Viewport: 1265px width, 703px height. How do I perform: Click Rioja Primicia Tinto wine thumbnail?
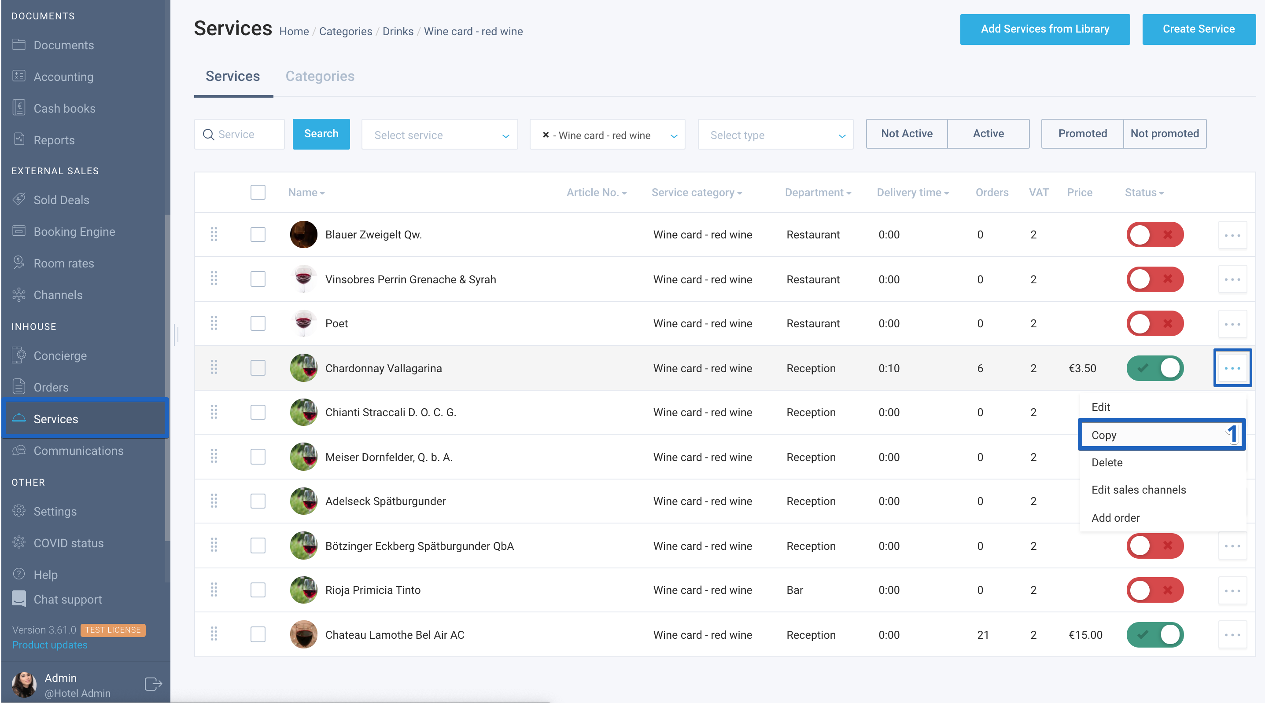click(x=303, y=590)
